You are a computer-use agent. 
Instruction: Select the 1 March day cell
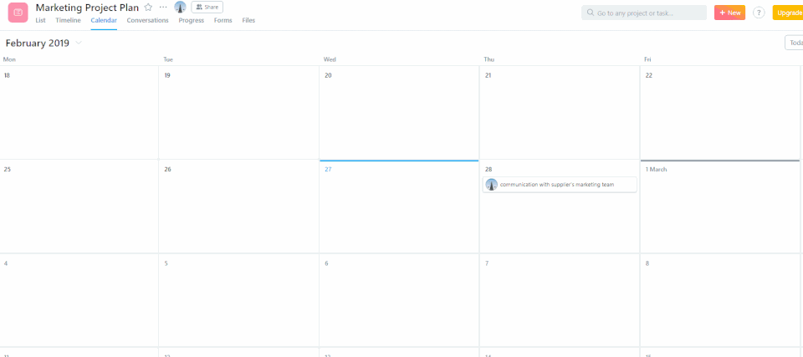(719, 207)
